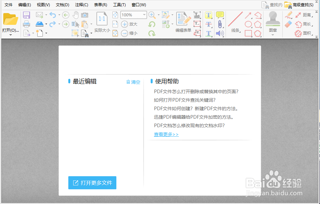320x204 pixels.
Task: Add a sound annotation with the speaker icon
Action: click(220, 33)
